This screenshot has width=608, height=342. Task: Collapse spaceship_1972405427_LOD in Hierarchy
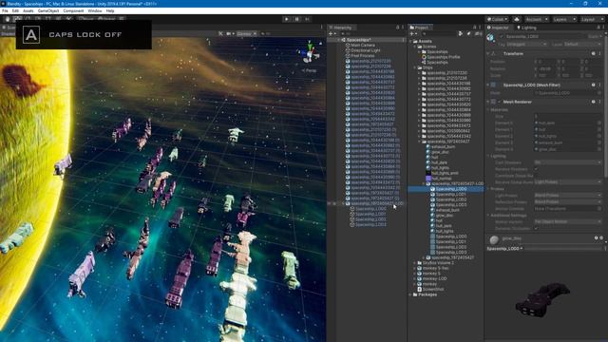pyautogui.click(x=343, y=203)
